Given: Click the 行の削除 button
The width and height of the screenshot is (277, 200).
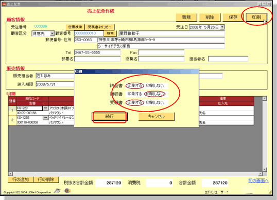Looking at the screenshot, I should pyautogui.click(x=46, y=179).
